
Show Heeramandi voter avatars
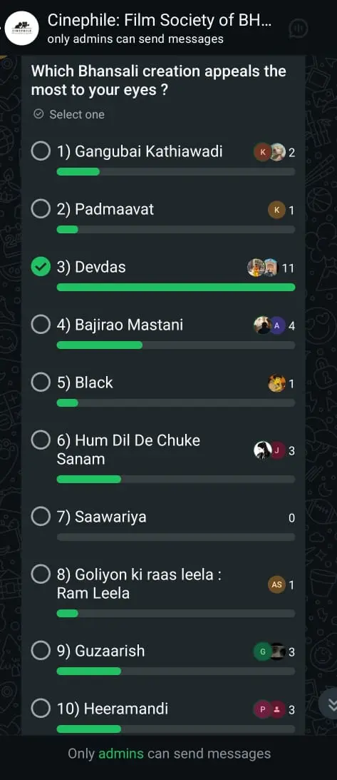coord(270,709)
